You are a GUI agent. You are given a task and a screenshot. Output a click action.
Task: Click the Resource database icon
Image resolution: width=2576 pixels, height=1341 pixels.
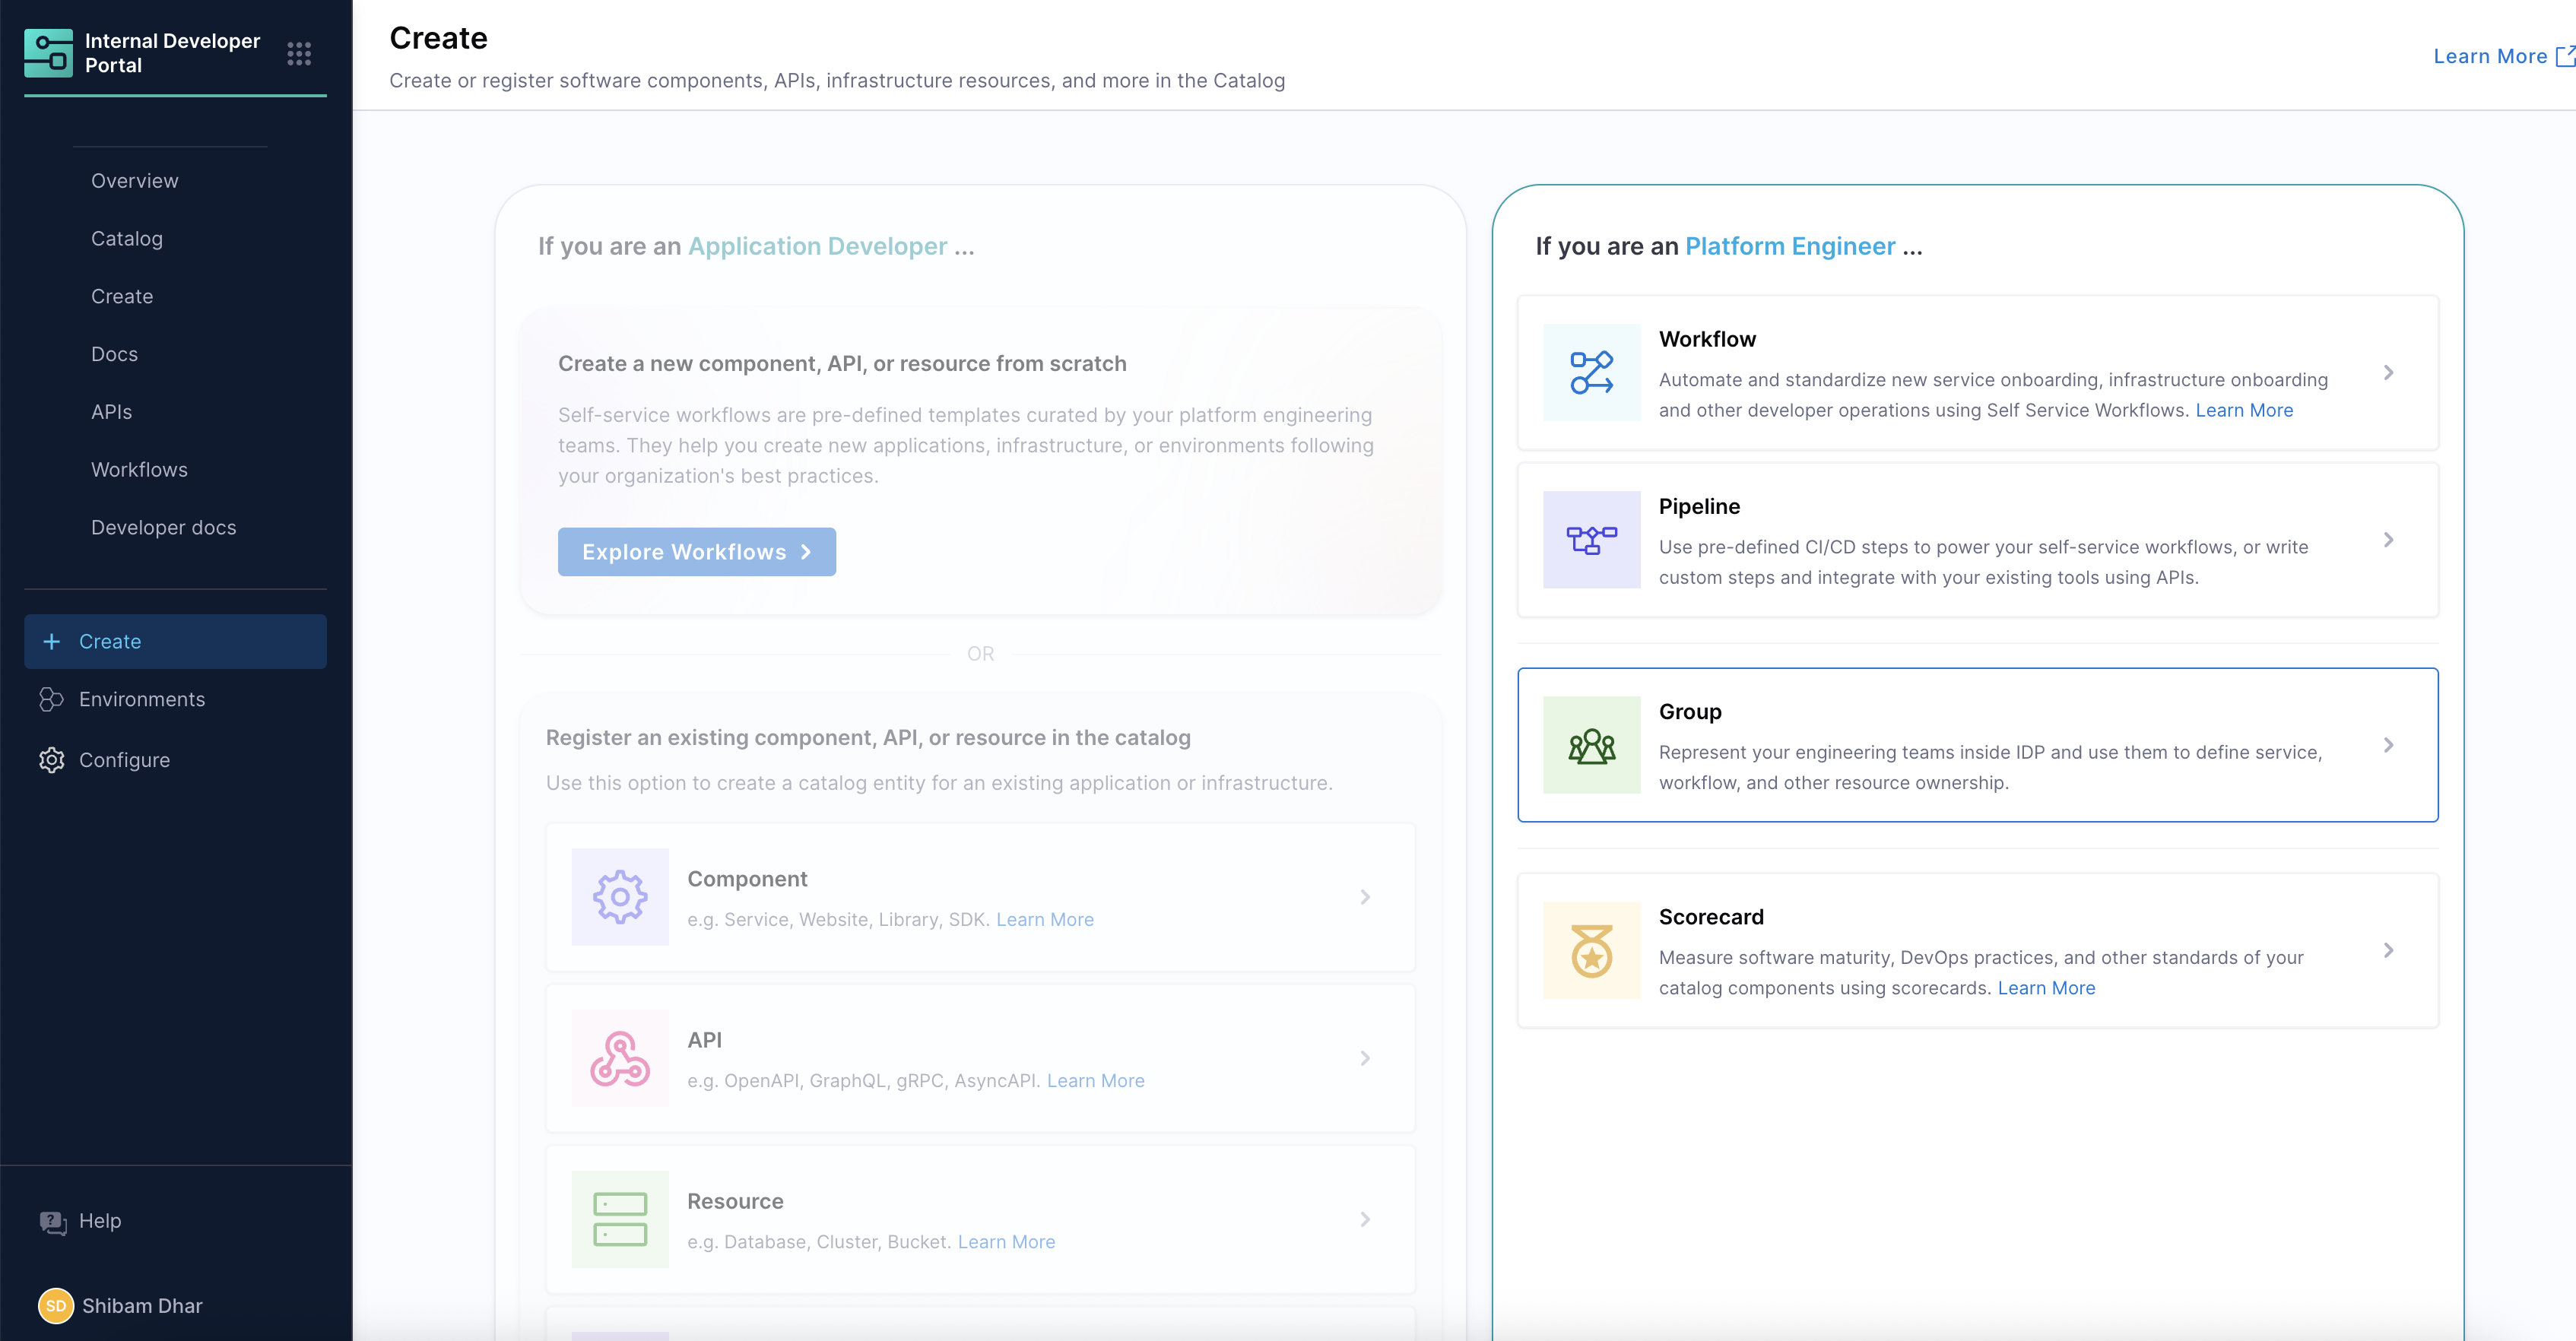click(620, 1219)
